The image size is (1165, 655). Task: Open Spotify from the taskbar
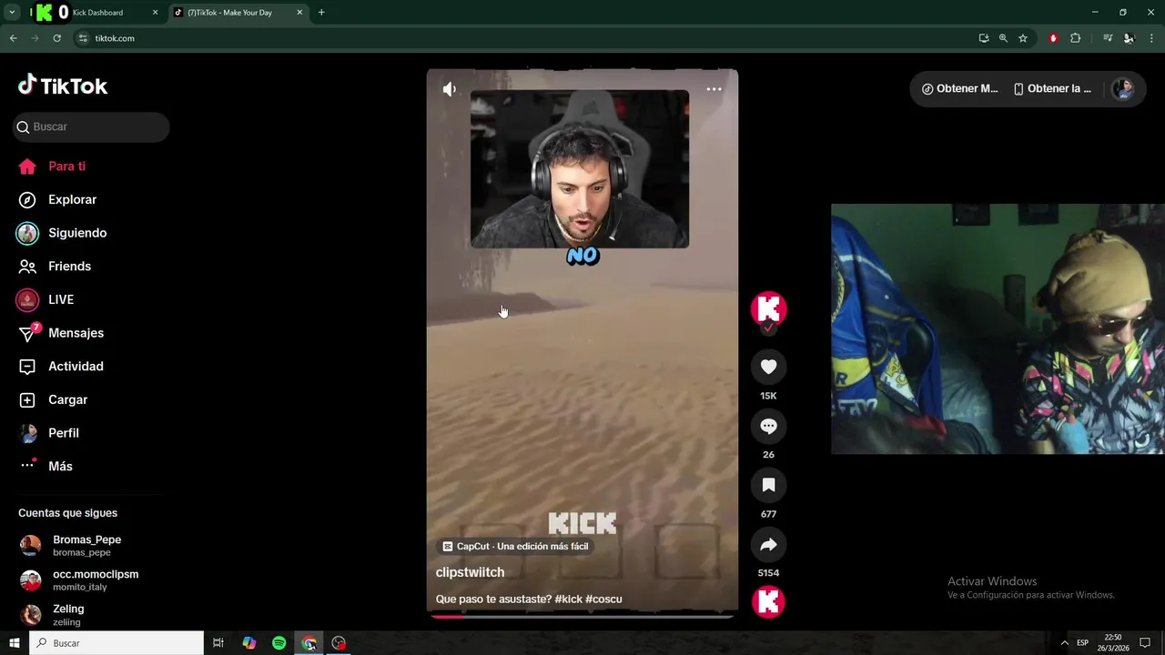pos(279,643)
